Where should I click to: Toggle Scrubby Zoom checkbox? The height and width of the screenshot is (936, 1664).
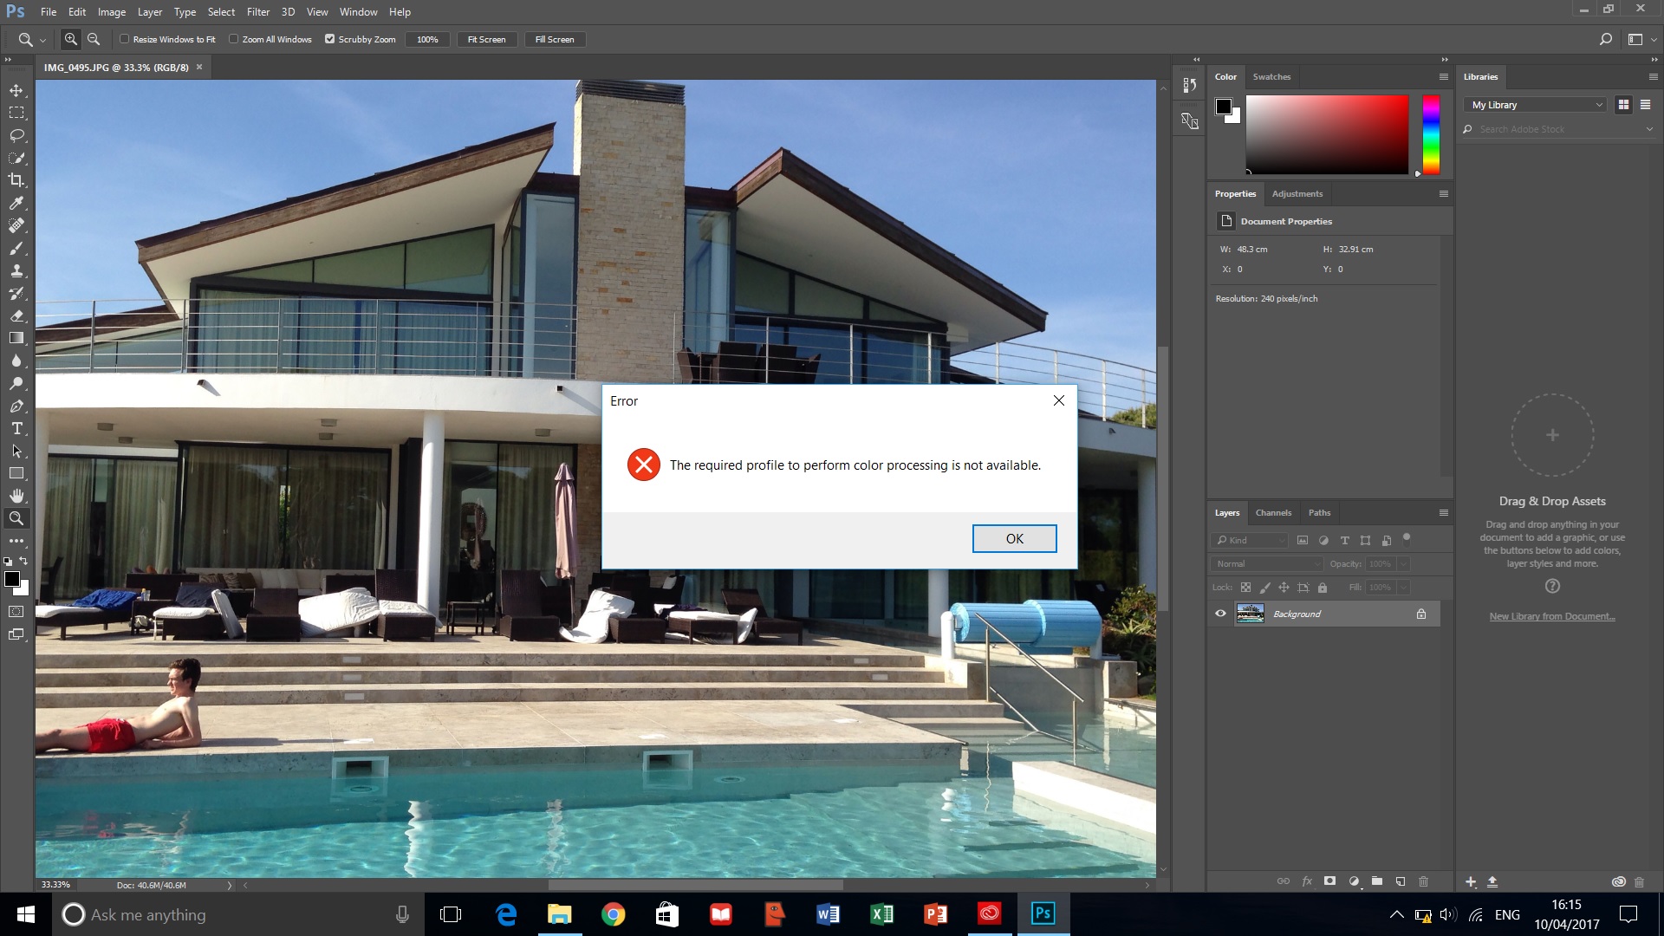(x=329, y=39)
